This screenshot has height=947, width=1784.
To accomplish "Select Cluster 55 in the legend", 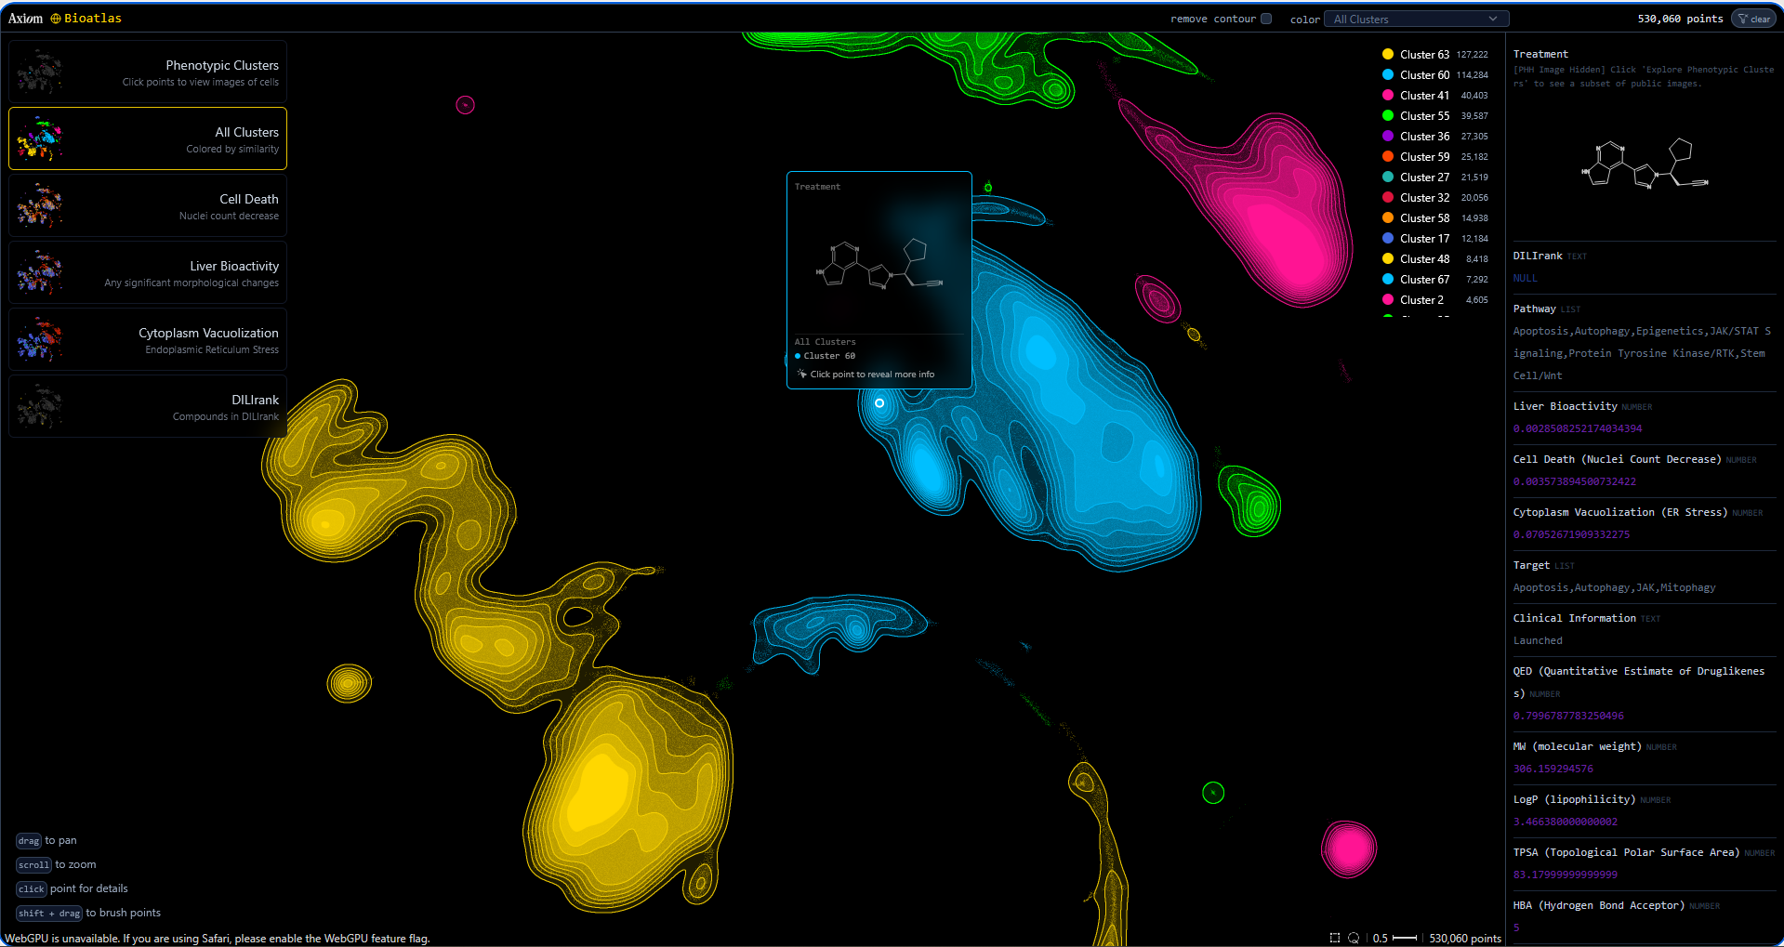I will pyautogui.click(x=1435, y=116).
